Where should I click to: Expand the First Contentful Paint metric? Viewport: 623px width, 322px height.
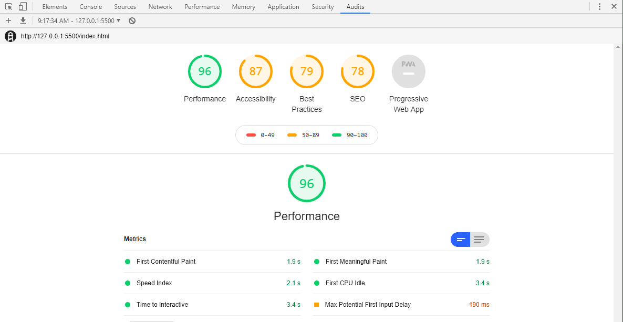[166, 262]
